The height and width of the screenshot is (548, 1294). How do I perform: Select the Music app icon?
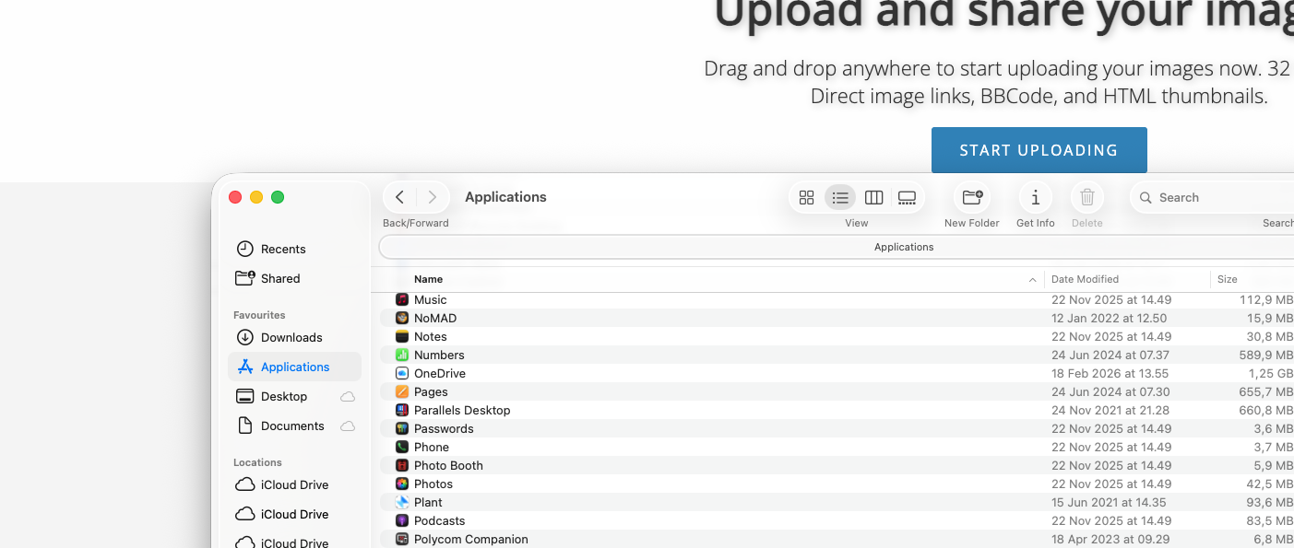402,299
